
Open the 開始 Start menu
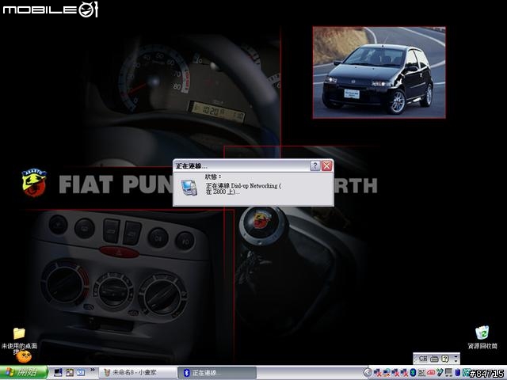(x=24, y=373)
